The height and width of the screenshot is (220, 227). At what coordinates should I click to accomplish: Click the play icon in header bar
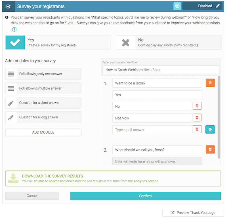coord(177,6)
